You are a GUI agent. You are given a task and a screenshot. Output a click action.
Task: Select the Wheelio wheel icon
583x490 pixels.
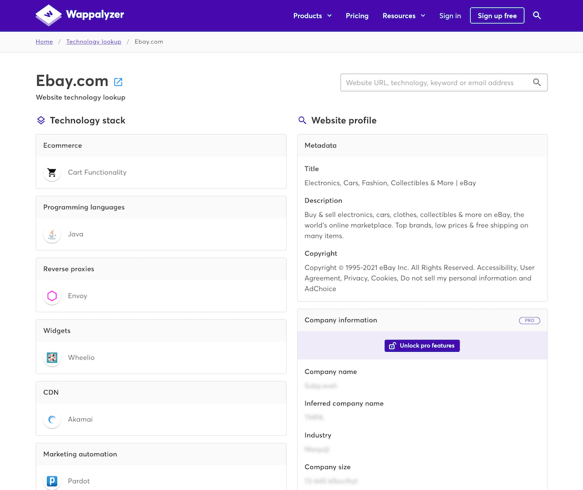[52, 358]
